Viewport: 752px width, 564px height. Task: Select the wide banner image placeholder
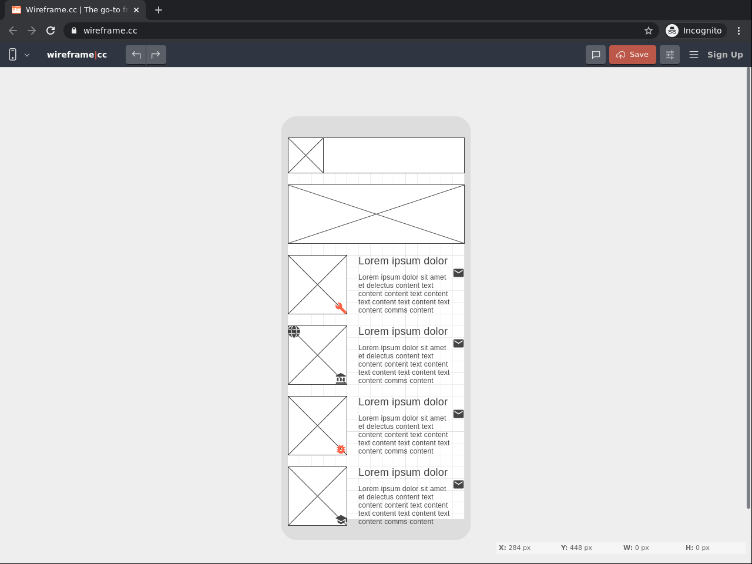(x=376, y=214)
